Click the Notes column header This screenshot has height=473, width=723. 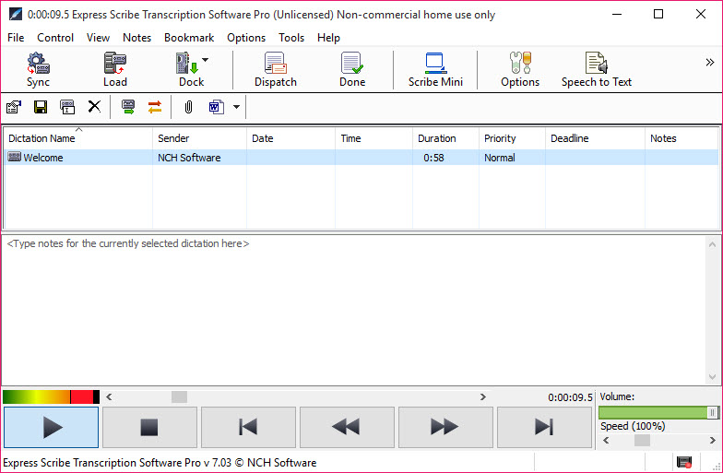[682, 138]
